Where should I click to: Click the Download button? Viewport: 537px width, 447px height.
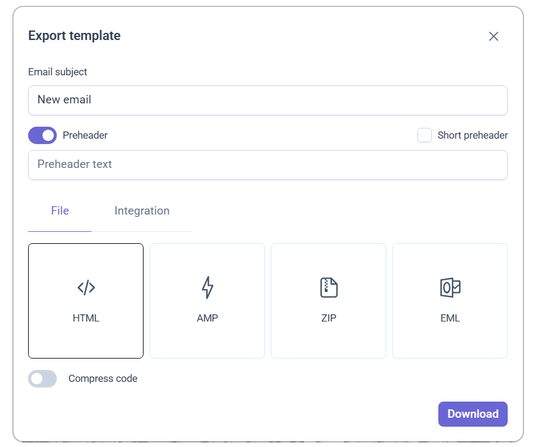pos(472,414)
